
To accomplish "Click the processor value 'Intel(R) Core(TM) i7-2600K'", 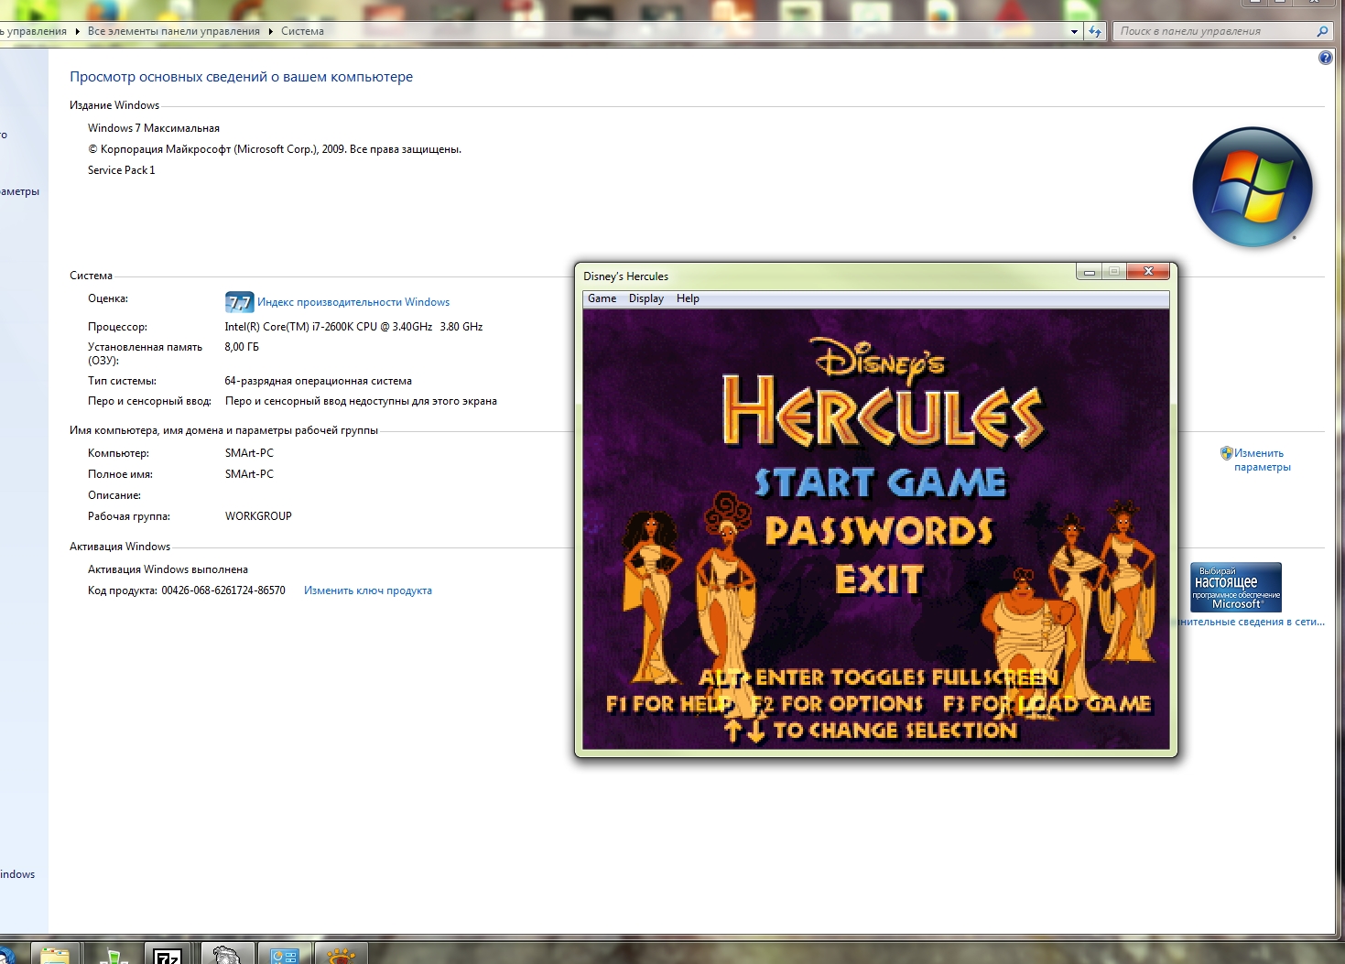I will coord(353,327).
